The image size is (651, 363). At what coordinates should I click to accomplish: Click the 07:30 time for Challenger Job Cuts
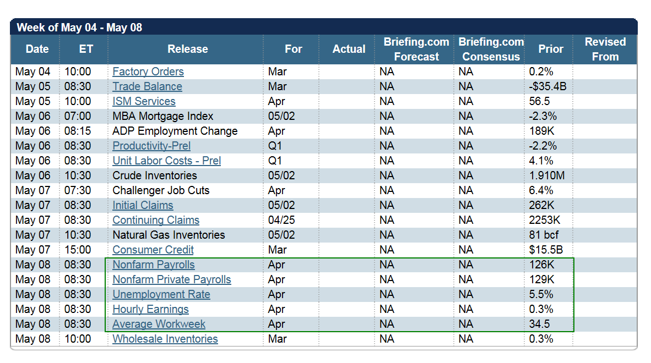[x=78, y=191]
